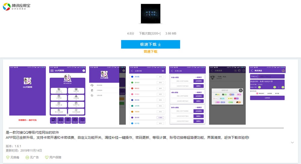Open the 主题风格 theme list screenshot
This screenshot has width=301, height=164.
147,95
